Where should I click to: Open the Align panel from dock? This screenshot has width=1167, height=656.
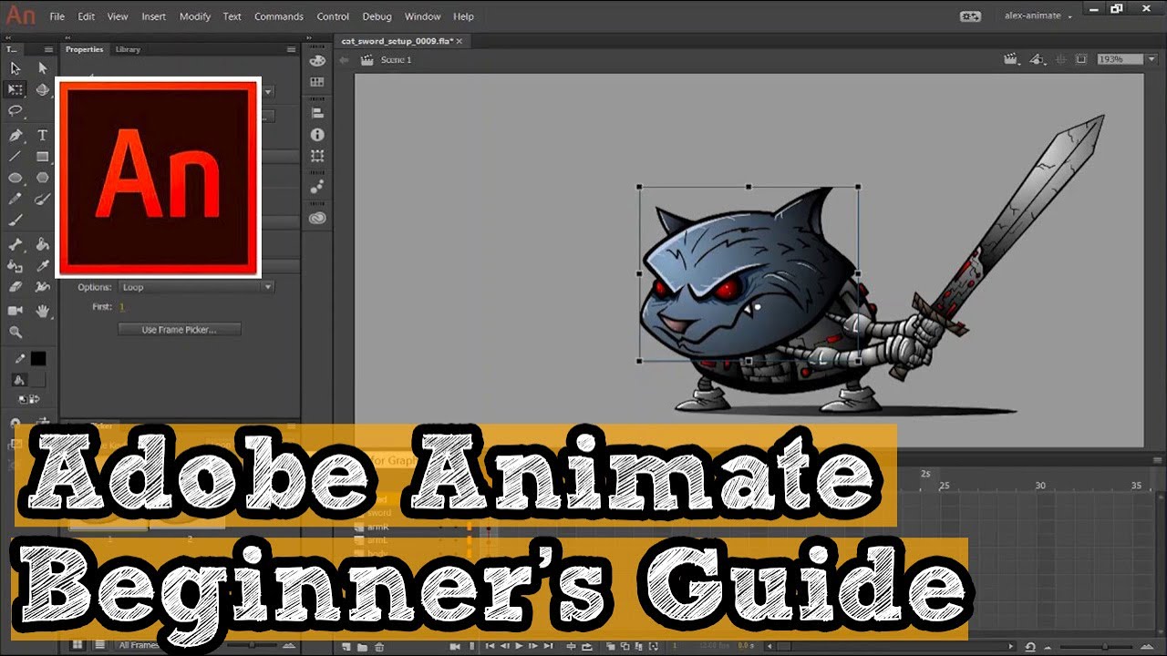tap(317, 113)
